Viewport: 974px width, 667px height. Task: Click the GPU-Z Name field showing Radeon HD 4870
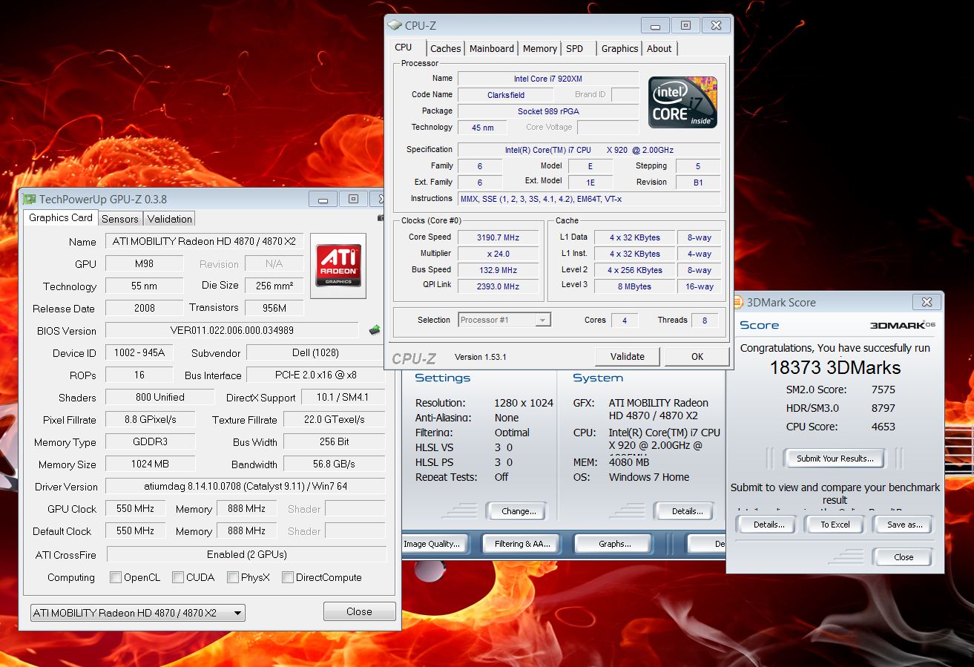tap(204, 241)
